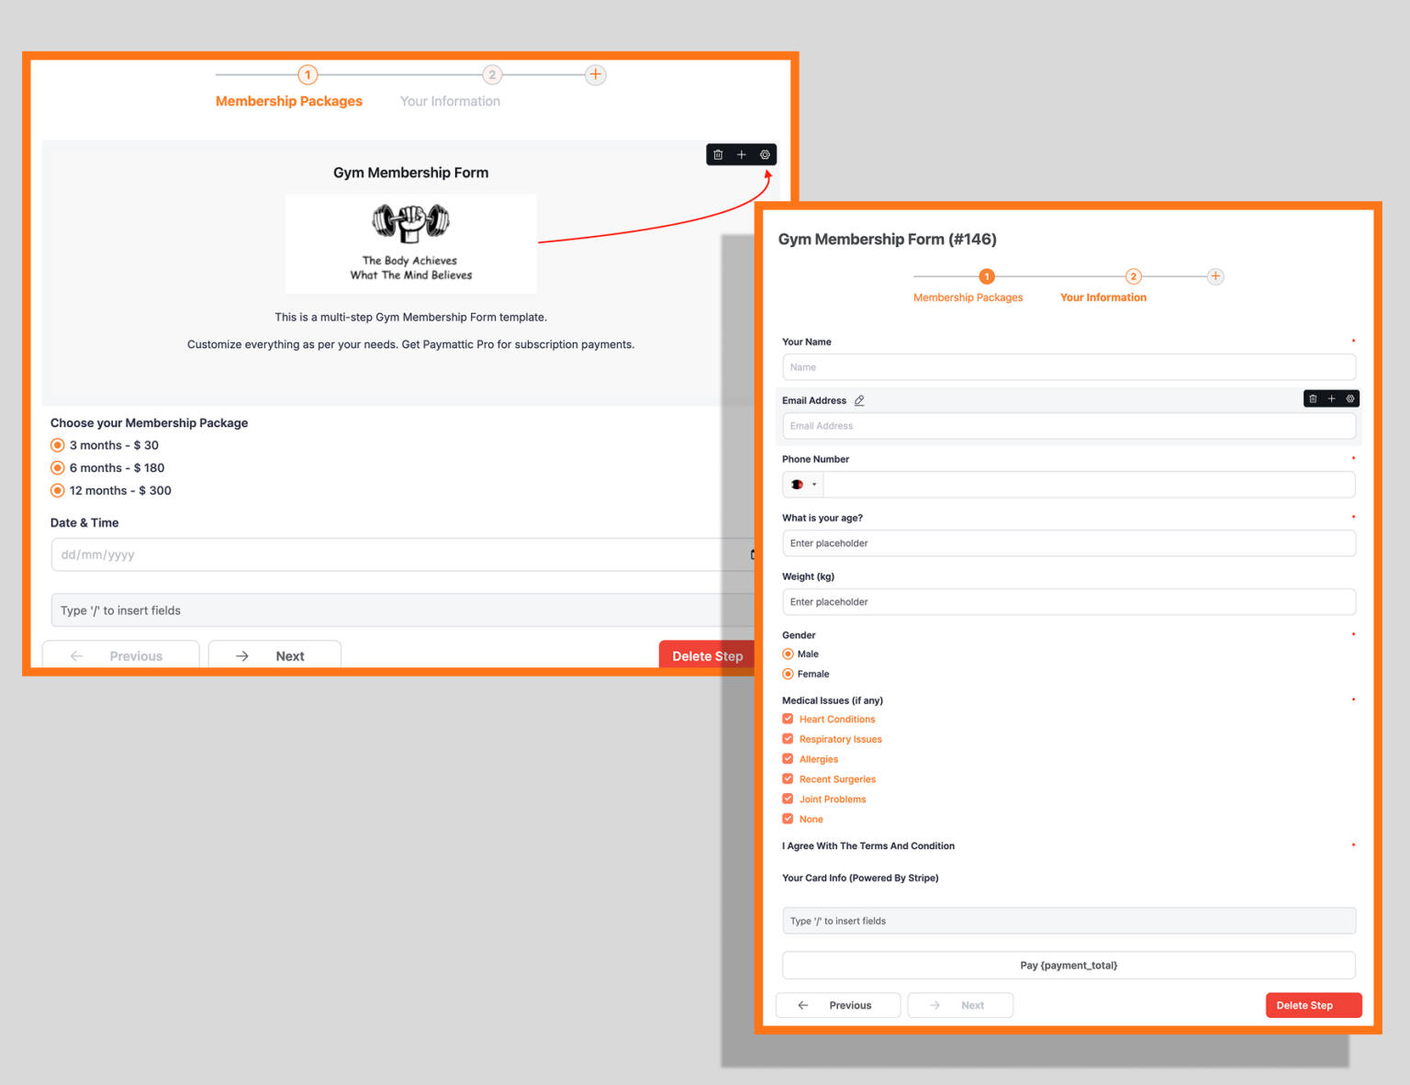
Task: Click the plus icon on the Email Address toolbar
Action: tap(1331, 398)
